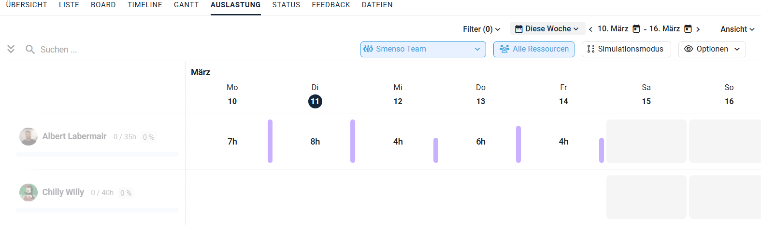Open the Filter (0) dropdown
The width and height of the screenshot is (761, 225).
[481, 29]
